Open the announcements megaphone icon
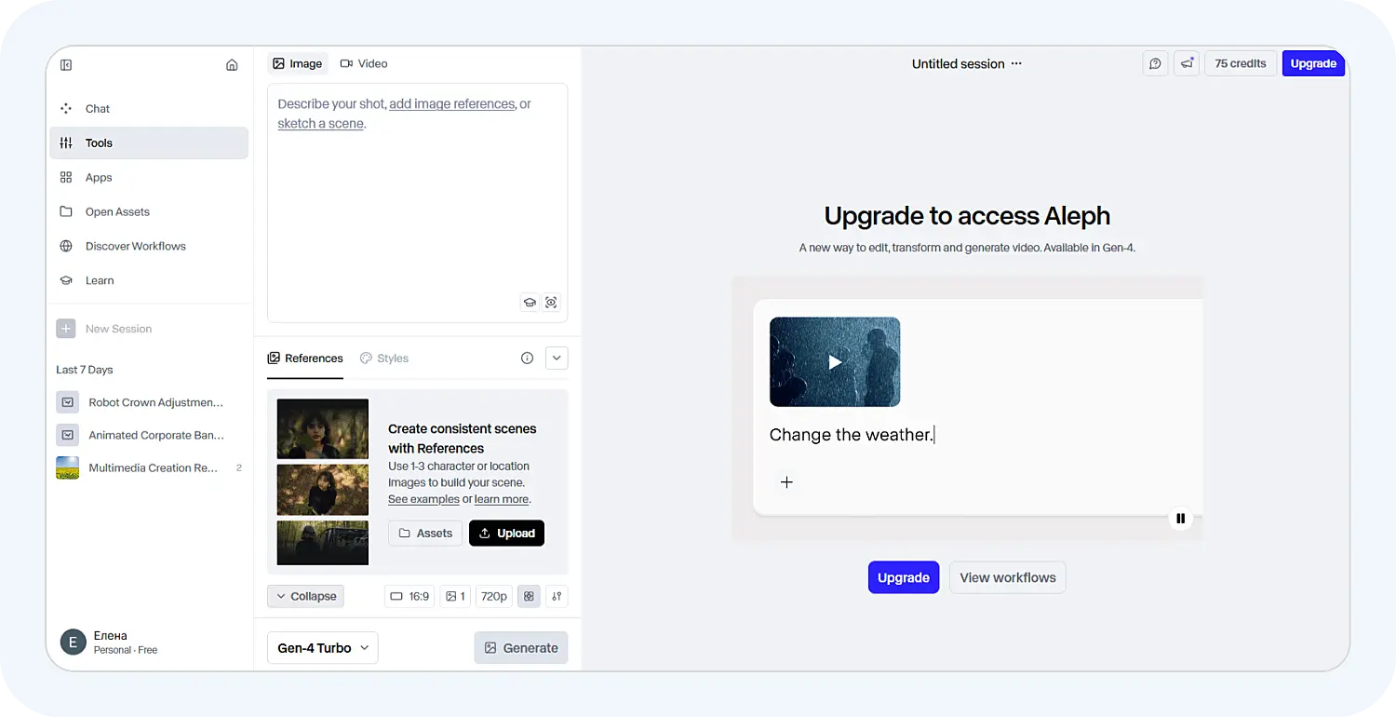This screenshot has height=717, width=1396. 1187,63
